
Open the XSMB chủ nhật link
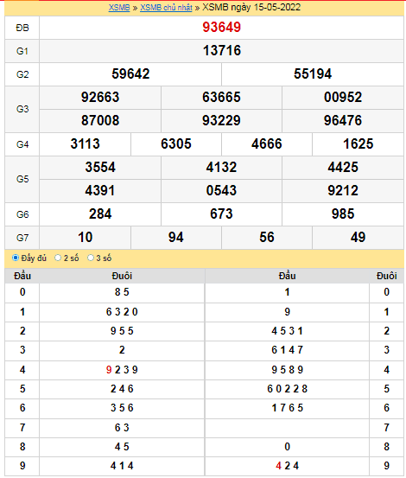166,7
